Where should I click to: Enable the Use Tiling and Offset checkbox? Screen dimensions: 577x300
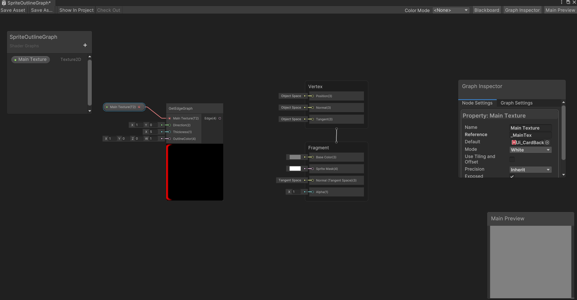512,159
